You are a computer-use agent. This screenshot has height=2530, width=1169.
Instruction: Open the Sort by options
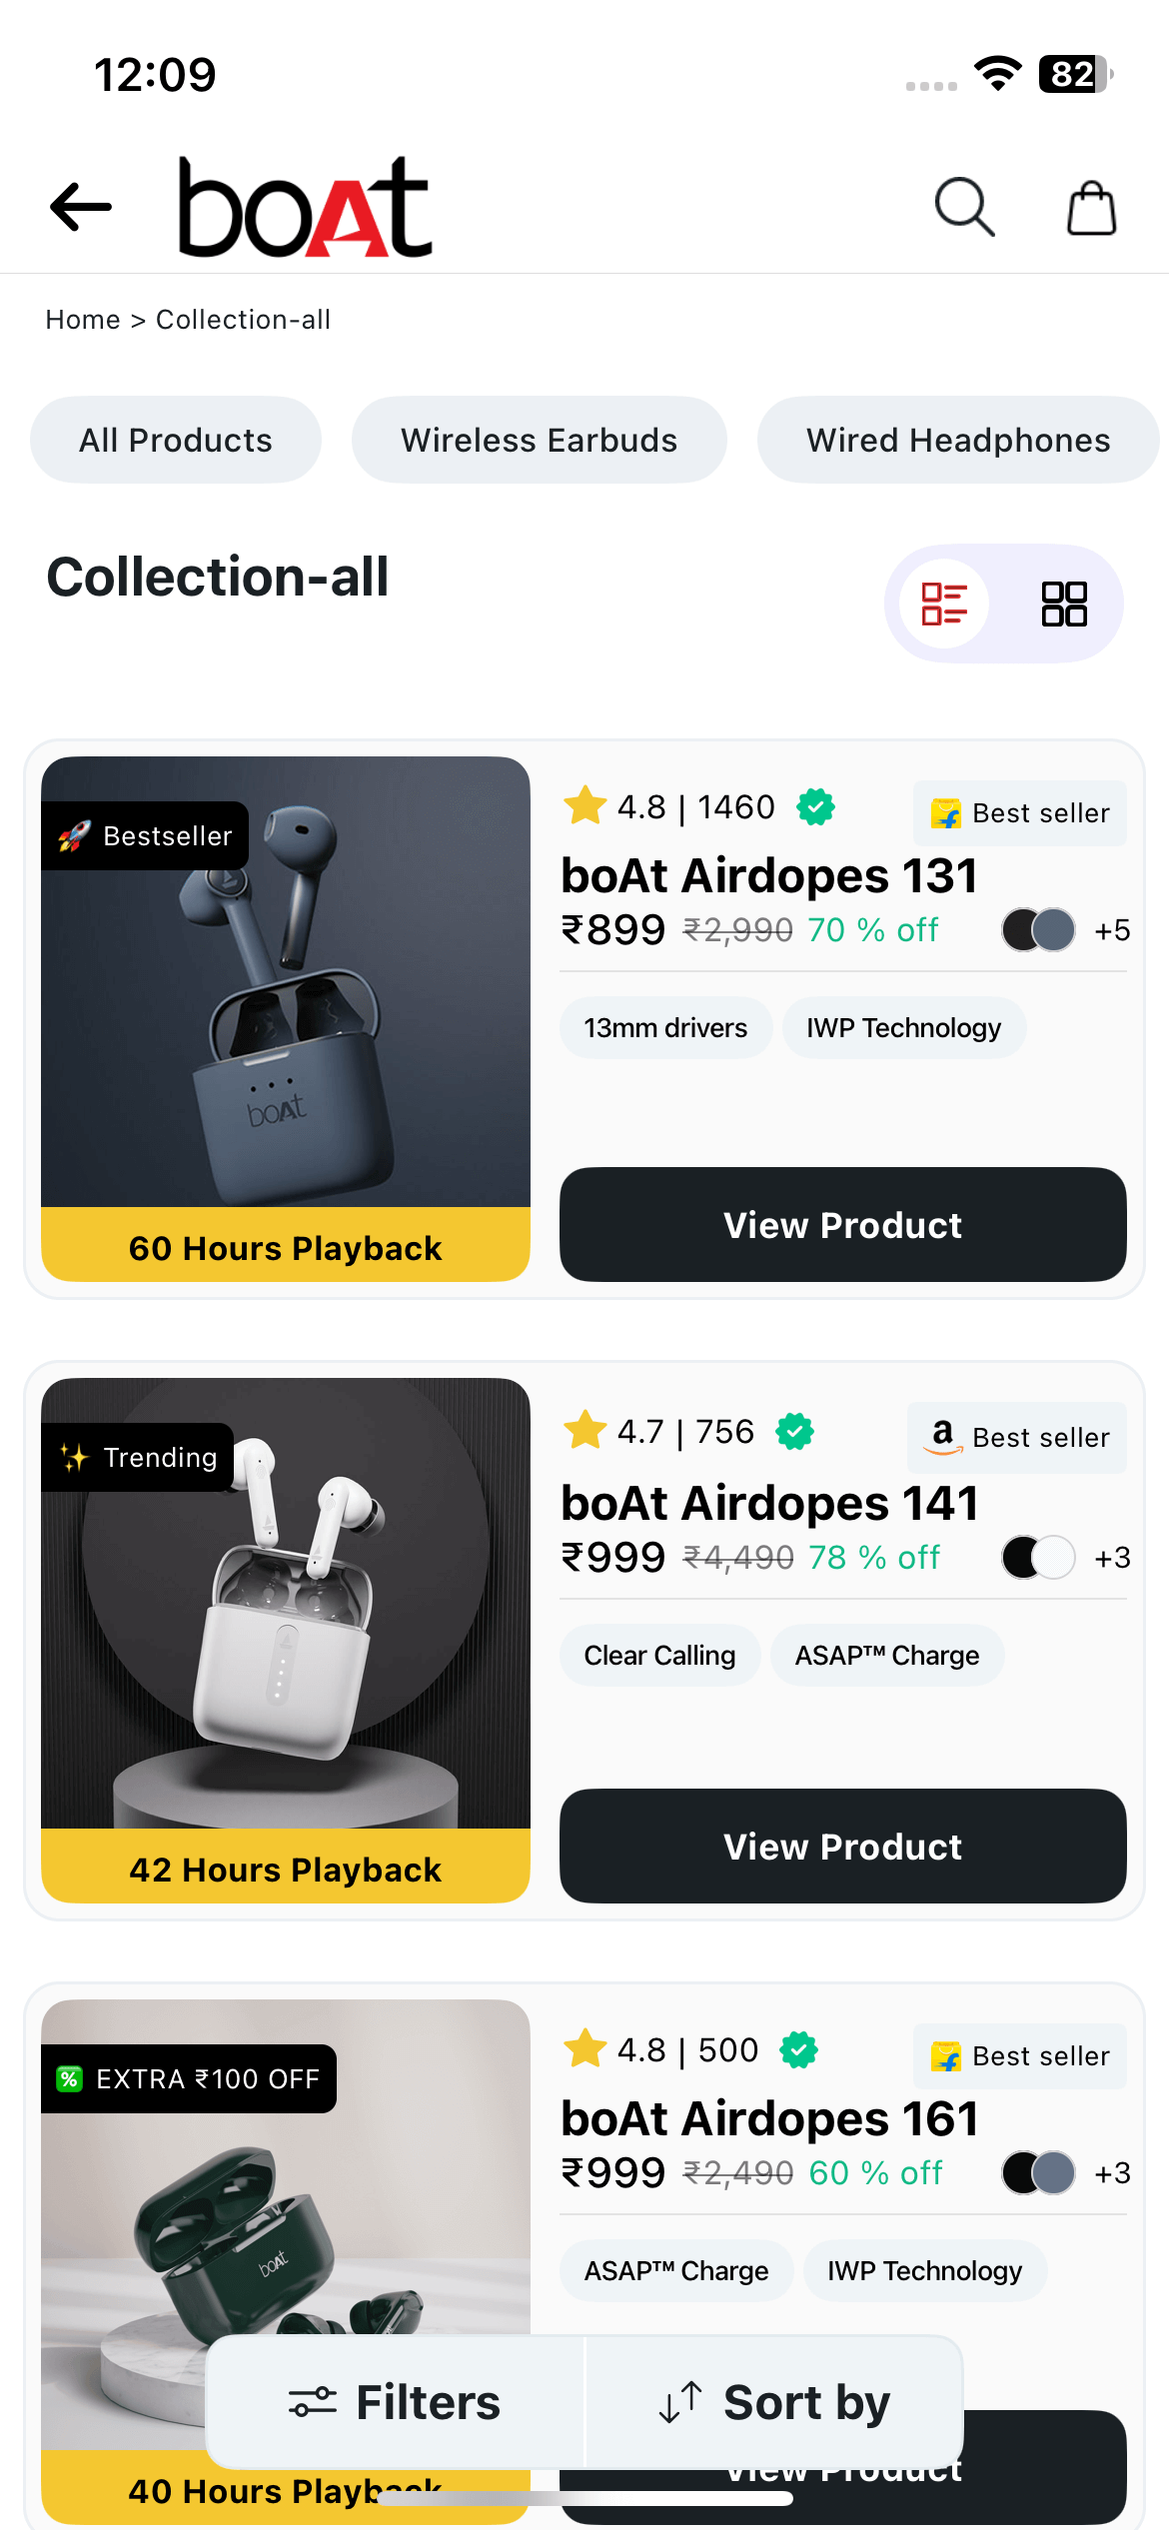coord(774,2402)
